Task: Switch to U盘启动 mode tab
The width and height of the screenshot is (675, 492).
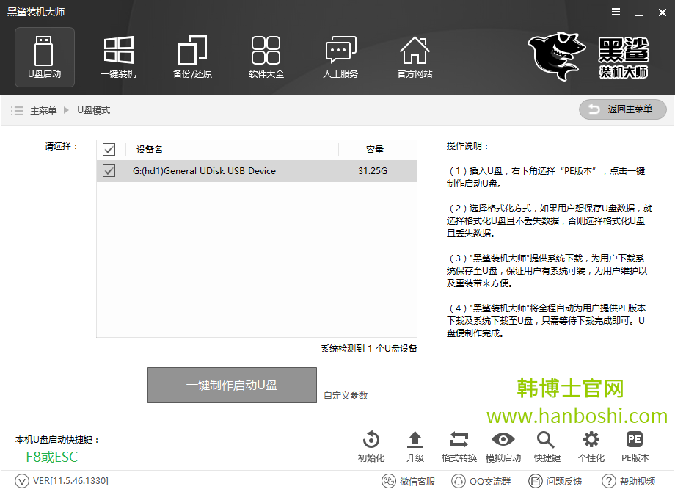Action: 43,57
